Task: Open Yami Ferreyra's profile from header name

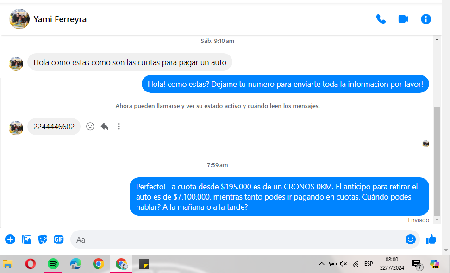Action: tap(60, 19)
